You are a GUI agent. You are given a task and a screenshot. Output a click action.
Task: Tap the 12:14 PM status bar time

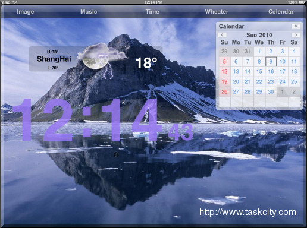(153, 2)
